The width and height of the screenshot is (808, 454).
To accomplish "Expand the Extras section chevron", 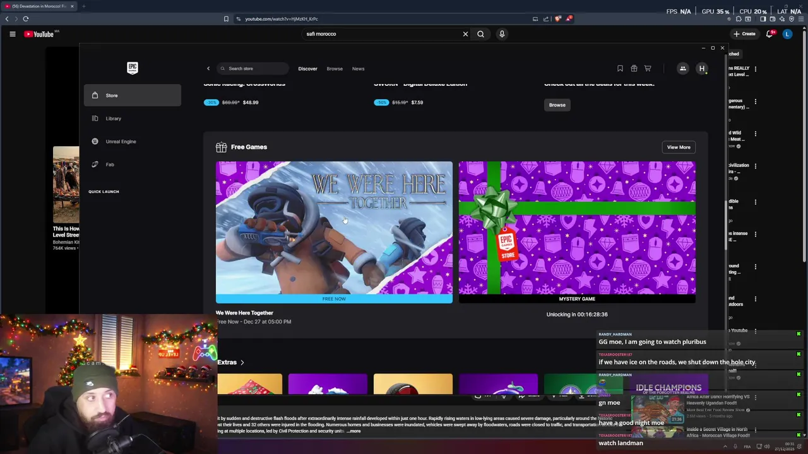I will (x=242, y=363).
